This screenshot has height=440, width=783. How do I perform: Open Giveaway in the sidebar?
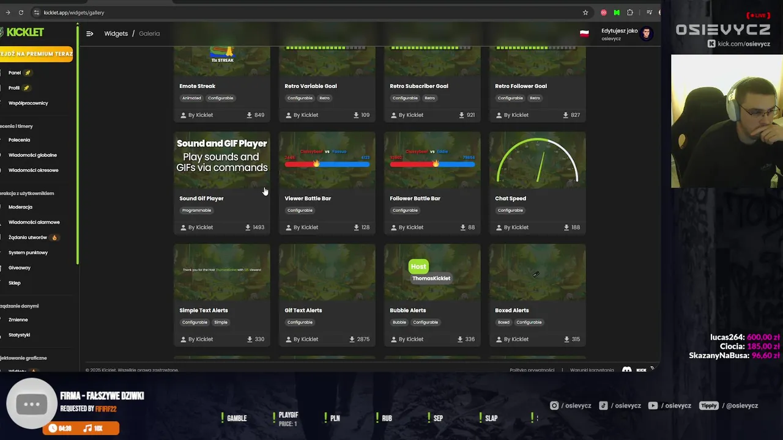(x=20, y=268)
